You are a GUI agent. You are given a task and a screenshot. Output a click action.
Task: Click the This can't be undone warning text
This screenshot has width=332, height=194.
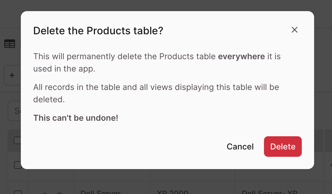(x=76, y=118)
